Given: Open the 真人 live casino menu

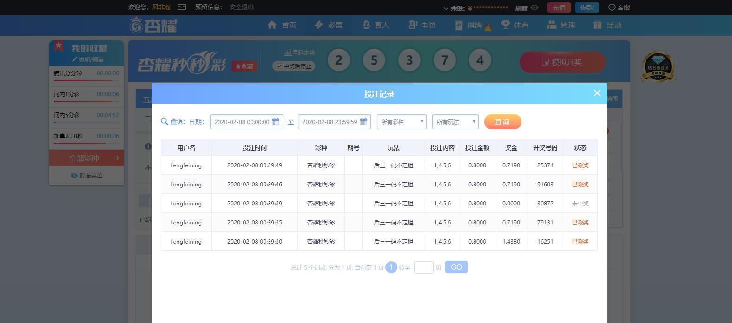Looking at the screenshot, I should [x=375, y=25].
